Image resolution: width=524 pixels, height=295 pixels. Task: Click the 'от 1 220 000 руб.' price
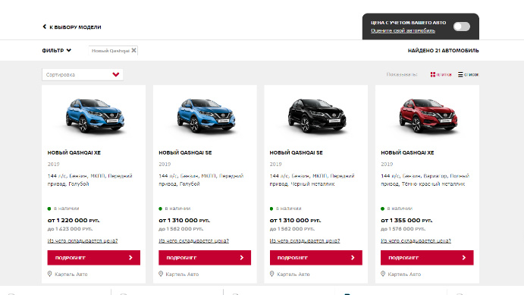click(74, 221)
